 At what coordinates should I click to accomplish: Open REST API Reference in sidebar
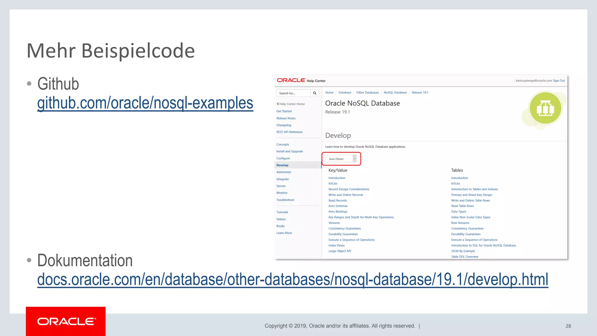point(289,132)
